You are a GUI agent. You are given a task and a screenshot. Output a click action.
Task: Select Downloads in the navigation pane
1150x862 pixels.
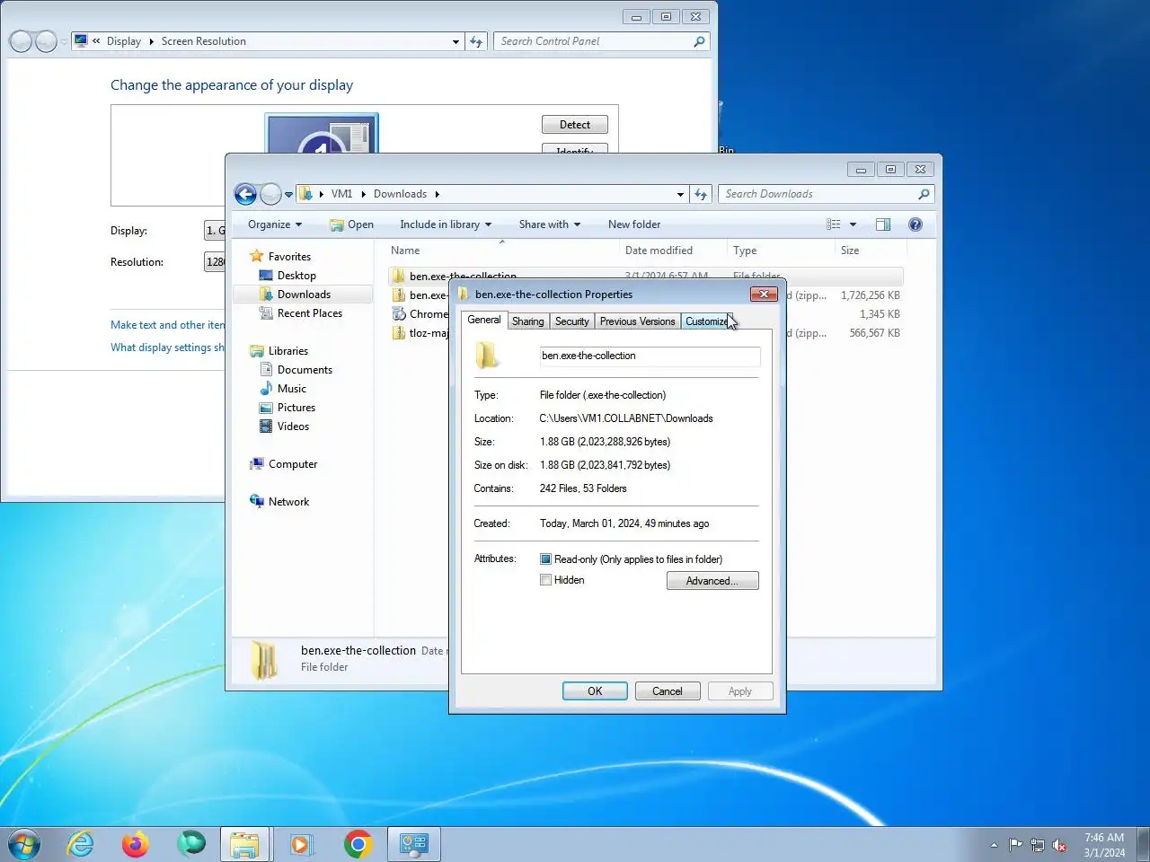[x=304, y=295]
